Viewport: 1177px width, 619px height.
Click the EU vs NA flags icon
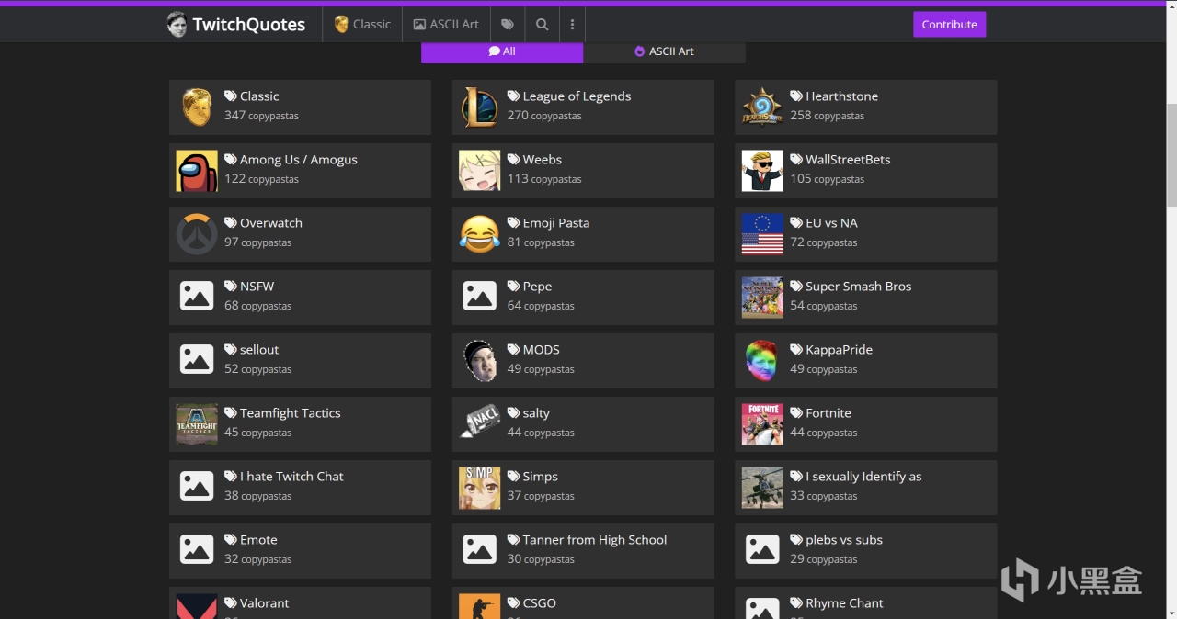coord(762,234)
